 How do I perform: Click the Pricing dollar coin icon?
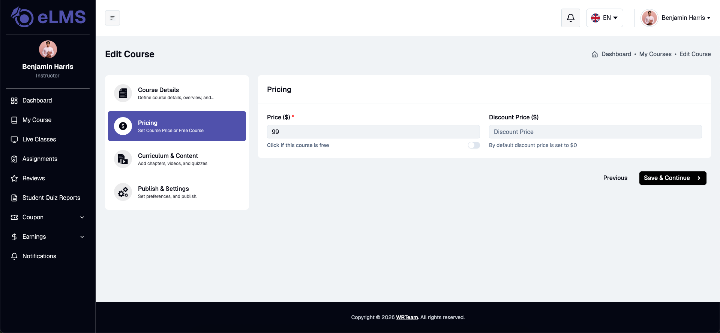coord(123,126)
